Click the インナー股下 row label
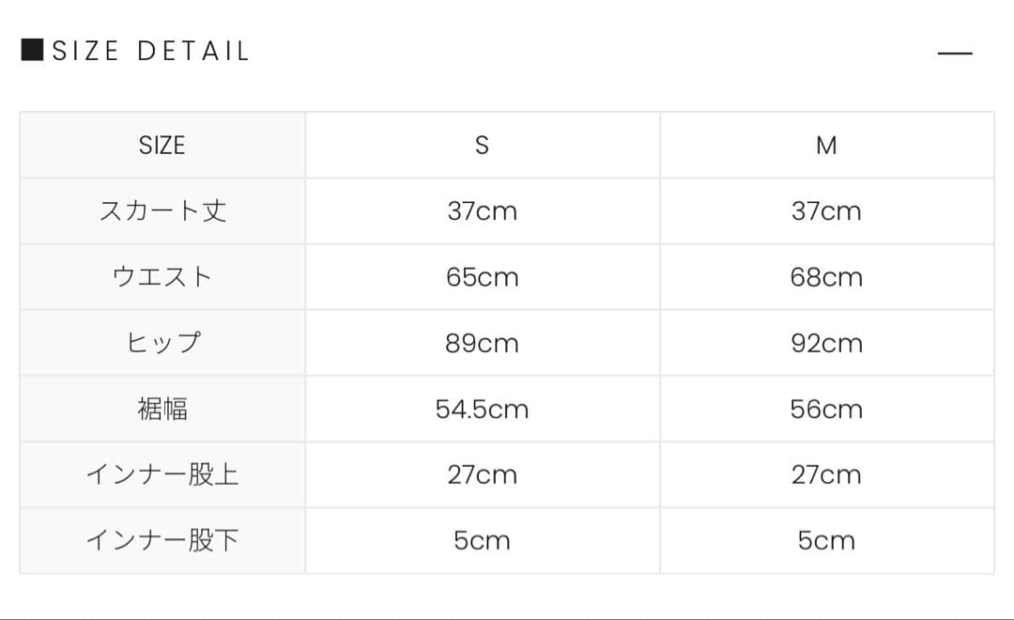The width and height of the screenshot is (1014, 620). (162, 540)
